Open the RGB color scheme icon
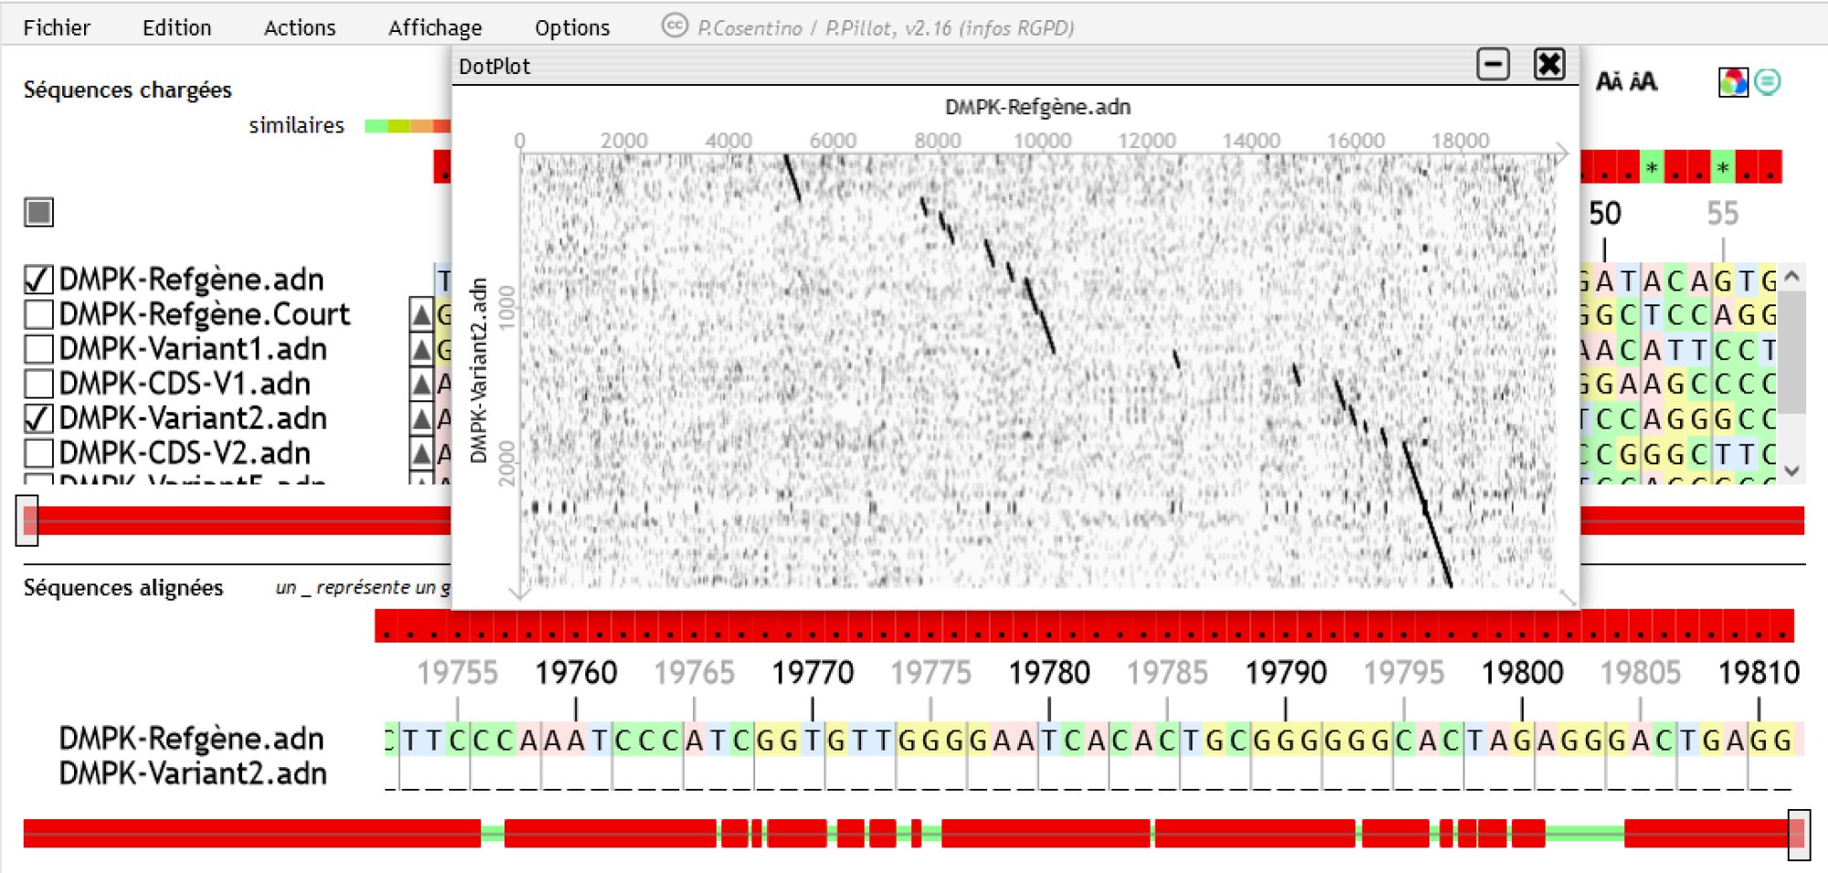The height and width of the screenshot is (873, 1828). (x=1732, y=82)
